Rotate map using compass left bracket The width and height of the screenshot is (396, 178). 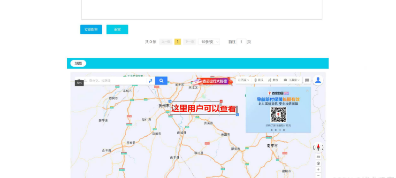[x=314, y=147]
